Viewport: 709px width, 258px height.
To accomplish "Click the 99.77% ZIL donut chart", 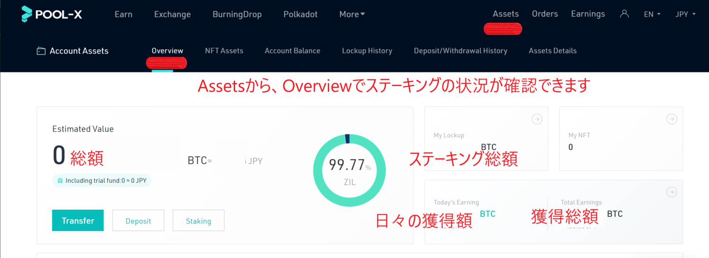I will pos(350,170).
